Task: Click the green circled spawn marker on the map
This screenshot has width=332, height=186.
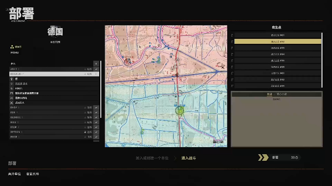Action: coord(180,110)
